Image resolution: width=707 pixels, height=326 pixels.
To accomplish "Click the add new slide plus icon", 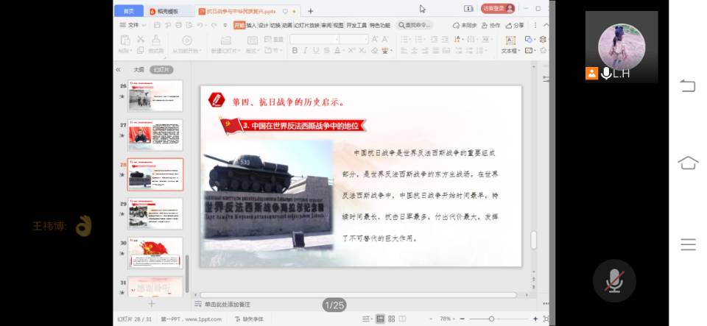I will point(151,303).
